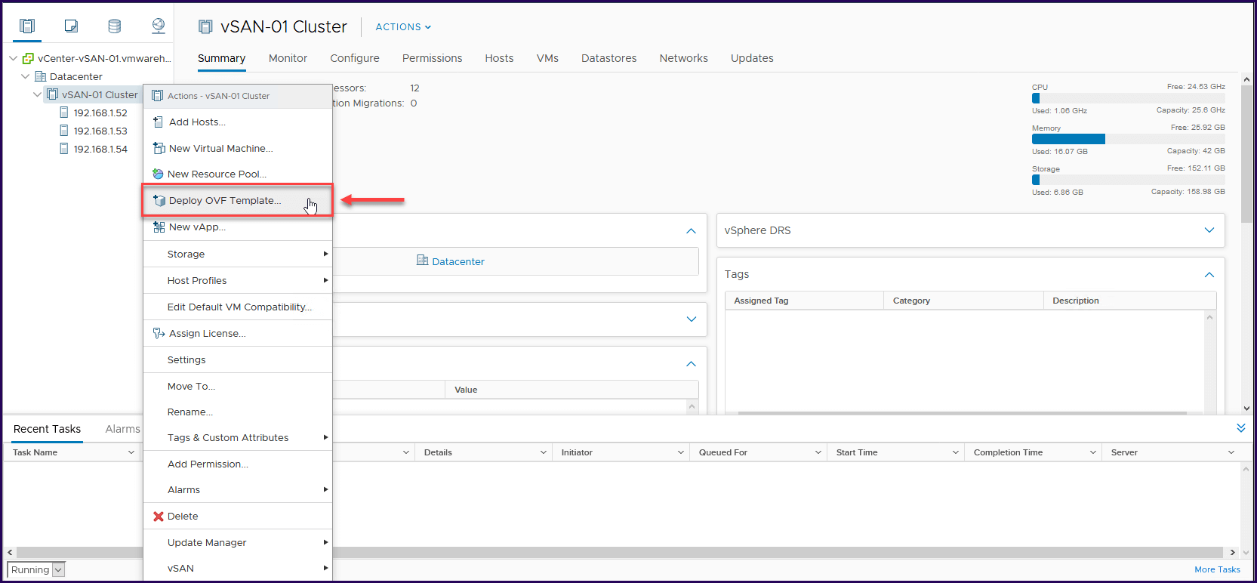The width and height of the screenshot is (1257, 583).
Task: Select the Recent Tasks tab
Action: click(x=47, y=429)
